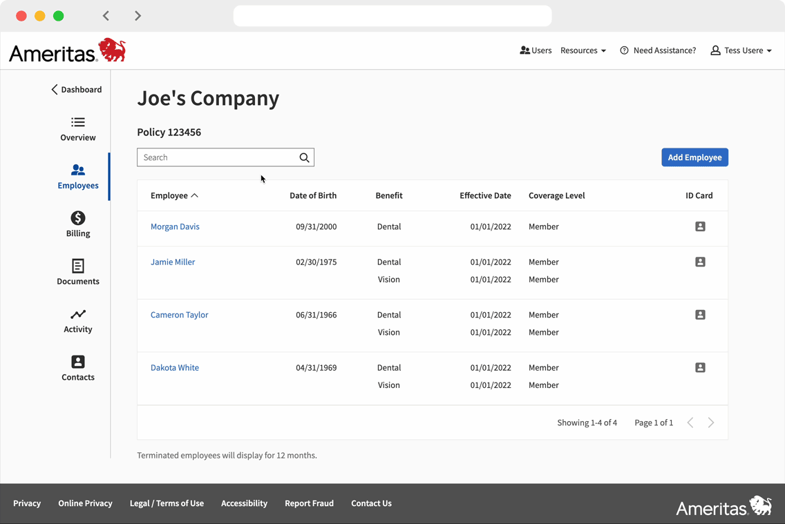Expand the Resources dropdown menu
Screen dimensions: 785x524
pyautogui.click(x=583, y=50)
